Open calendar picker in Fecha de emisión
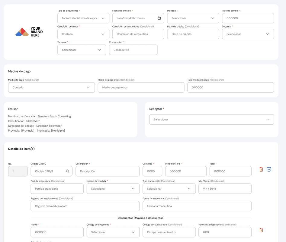Screen dimensions: 286x242 [159, 18]
